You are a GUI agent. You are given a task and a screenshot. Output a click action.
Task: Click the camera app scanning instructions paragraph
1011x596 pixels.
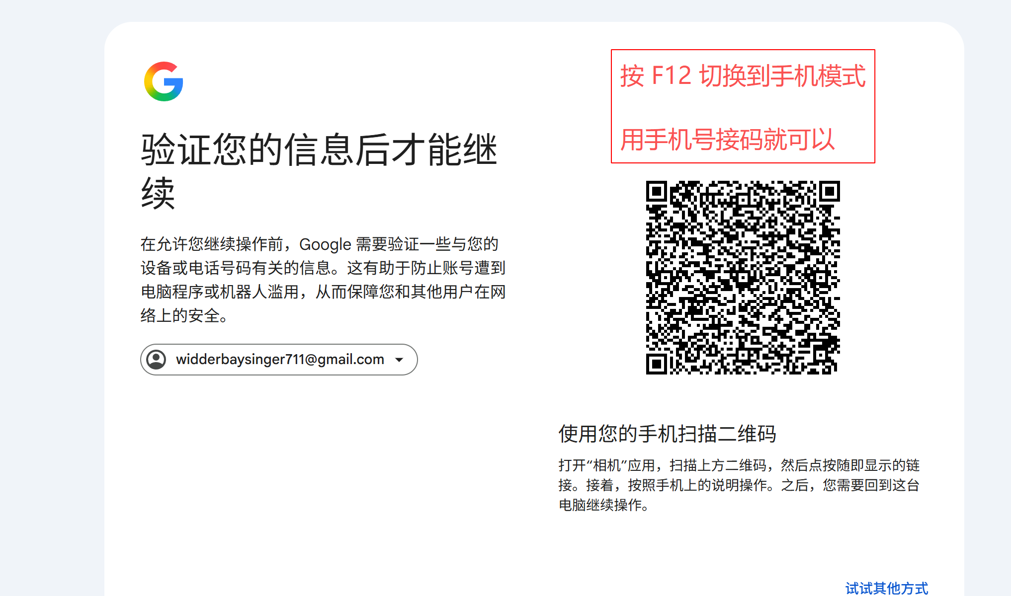[x=739, y=485]
